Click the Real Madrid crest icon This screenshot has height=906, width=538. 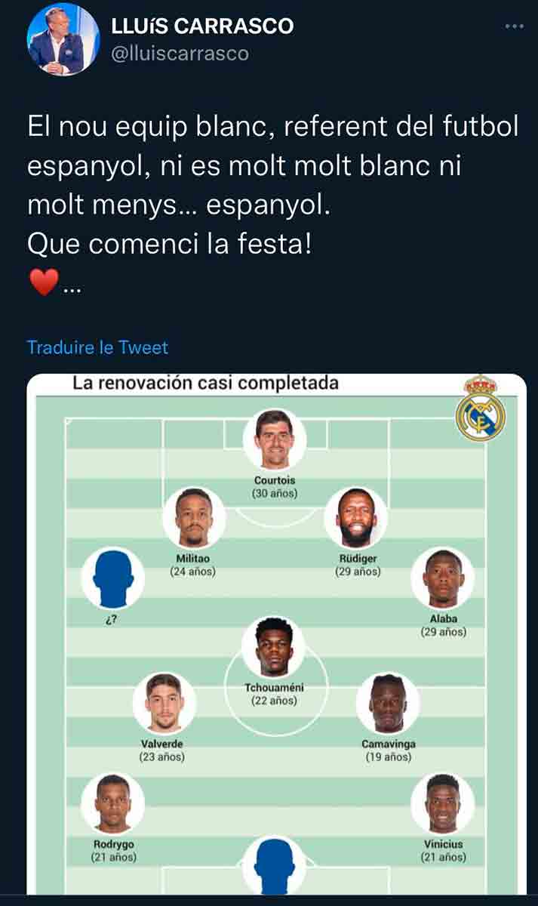[481, 408]
